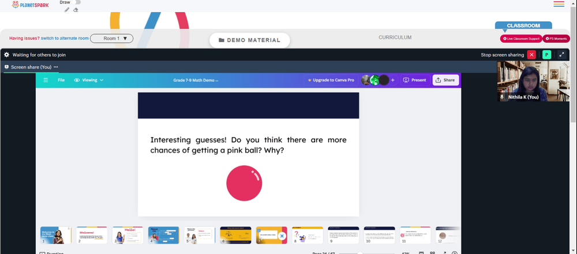Click the Grade 7-9 Math Demo title

[196, 80]
